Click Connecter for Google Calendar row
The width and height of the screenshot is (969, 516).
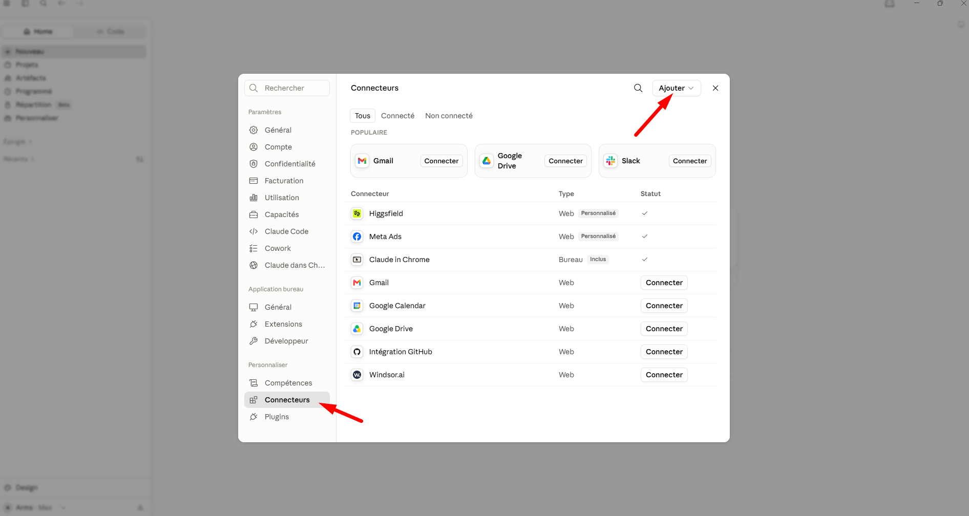click(664, 306)
